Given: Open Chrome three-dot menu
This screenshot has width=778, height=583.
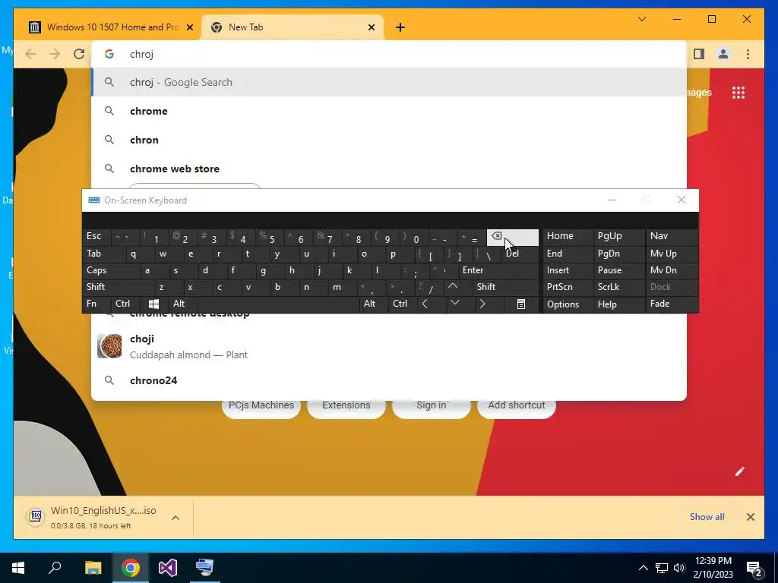Looking at the screenshot, I should 748,54.
